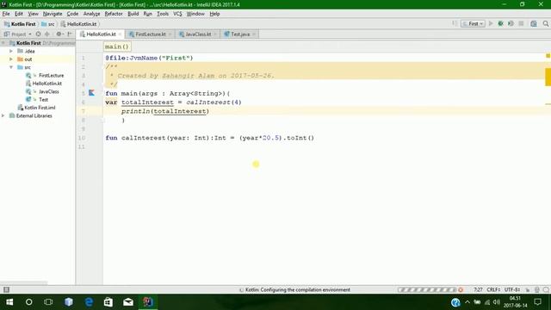Open the inspector Hector icon
The width and height of the screenshot is (551, 310).
536,289
